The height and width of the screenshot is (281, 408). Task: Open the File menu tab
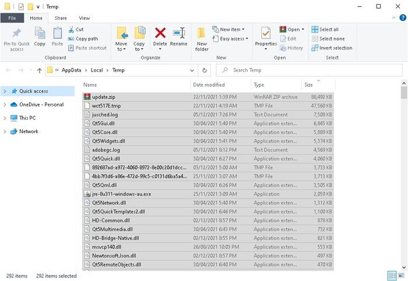[12, 18]
